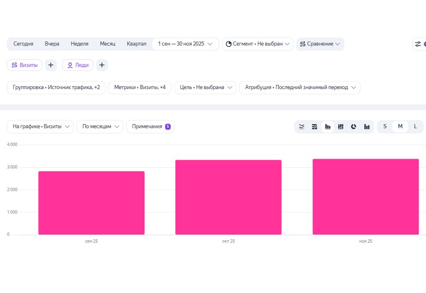426x293 pixels.
Task: Click the 1 000 y-axis value
Action: pyautogui.click(x=12, y=212)
